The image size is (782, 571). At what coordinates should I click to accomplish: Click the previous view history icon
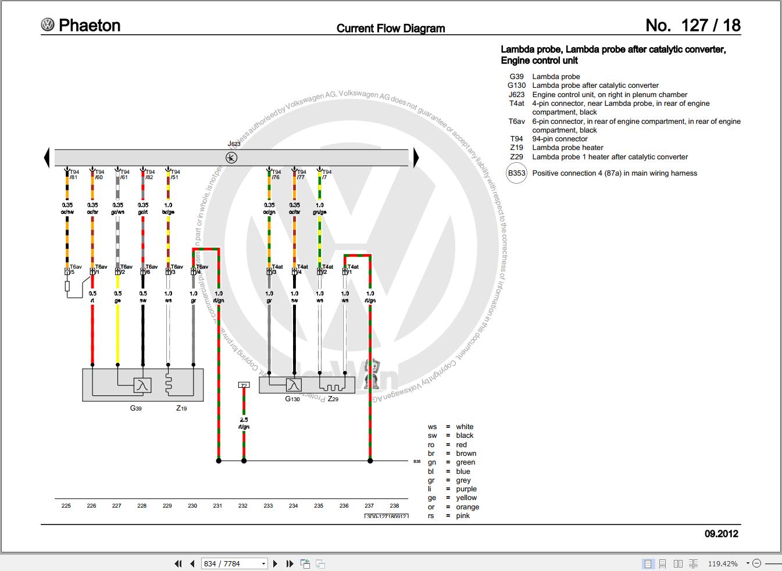coord(304,563)
